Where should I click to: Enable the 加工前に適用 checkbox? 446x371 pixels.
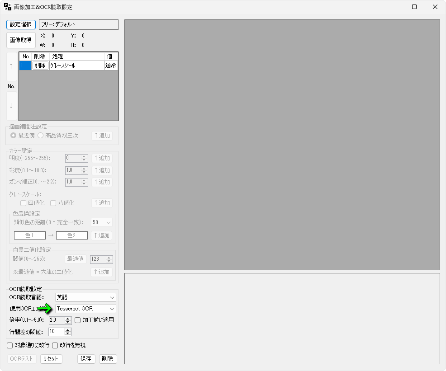(x=78, y=320)
